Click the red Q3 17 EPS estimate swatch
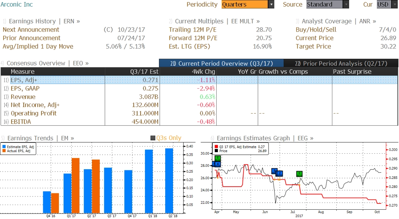Screen dimensions: 399x219 click(216, 147)
